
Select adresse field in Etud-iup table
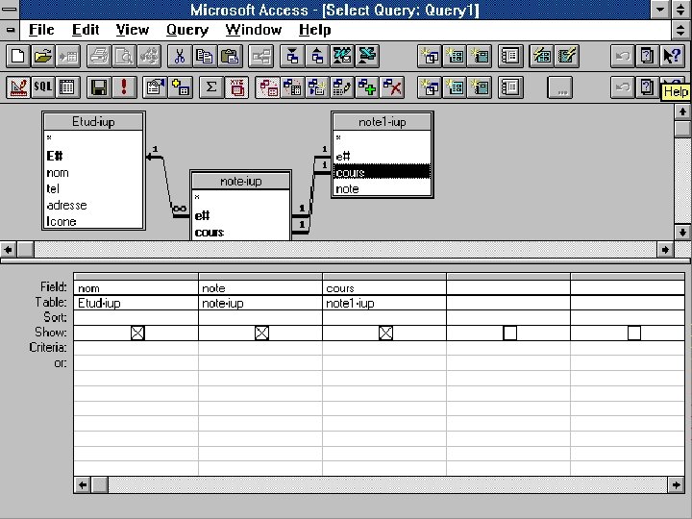tap(93, 206)
